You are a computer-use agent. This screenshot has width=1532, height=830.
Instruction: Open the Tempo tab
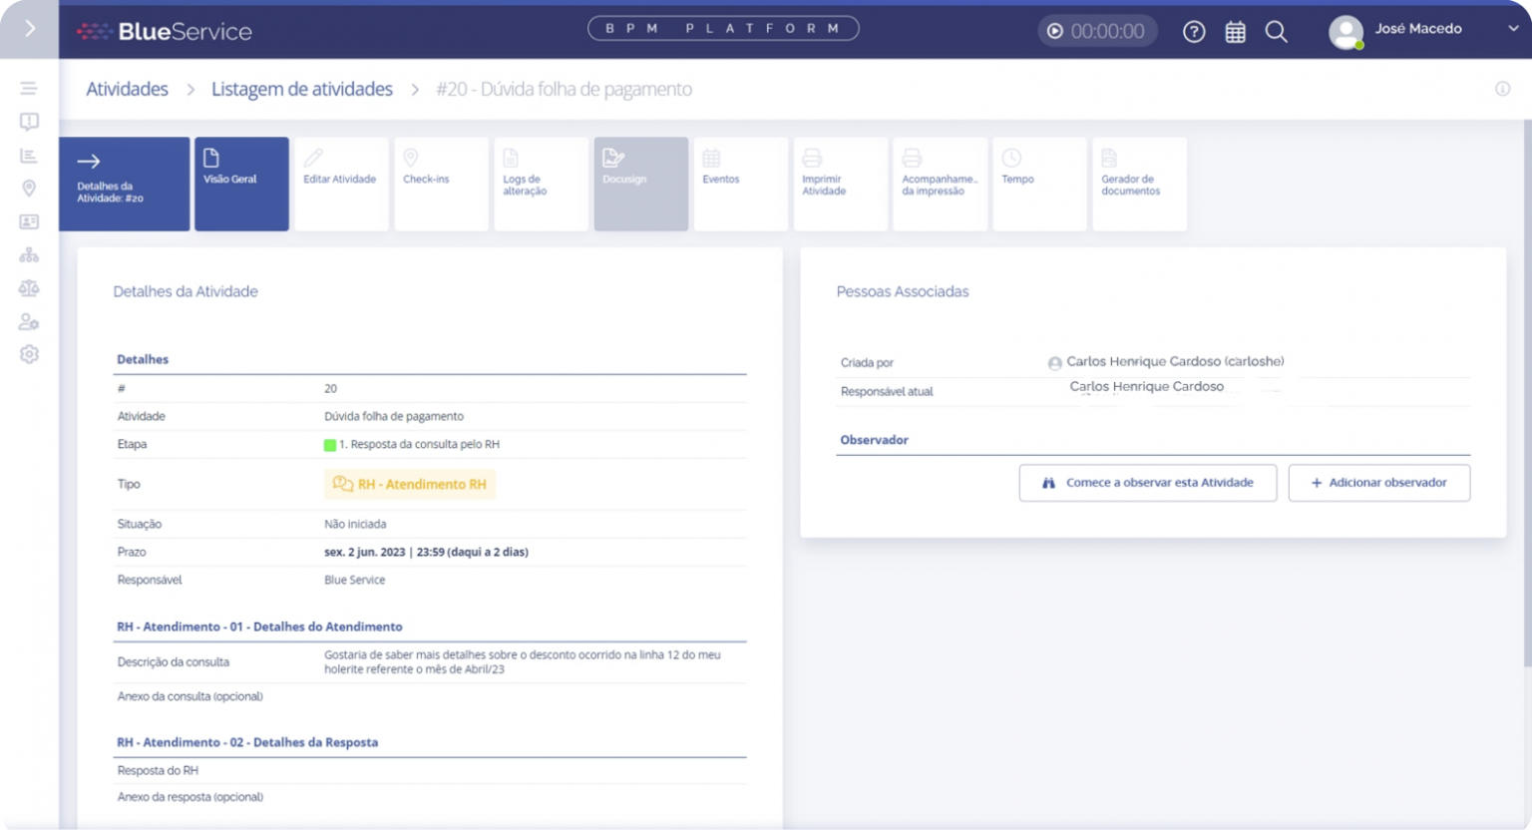click(1039, 184)
